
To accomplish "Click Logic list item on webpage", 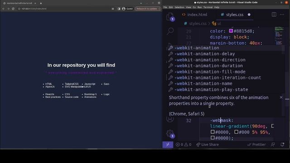I will [x=106, y=94].
